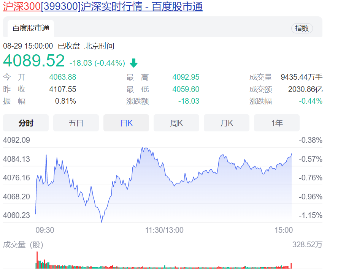The height and width of the screenshot is (270, 346).
Task: Click the 北京时间 label
Action: click(99, 46)
